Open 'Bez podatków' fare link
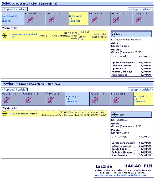Screen dimensions: 155x179 [20, 114]
